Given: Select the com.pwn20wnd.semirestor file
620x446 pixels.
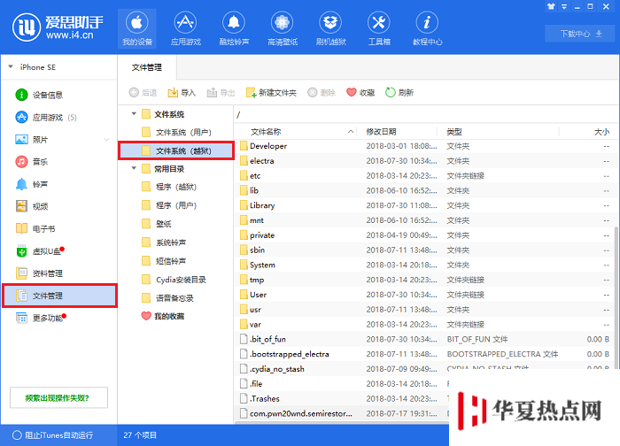Looking at the screenshot, I should pos(342,413).
